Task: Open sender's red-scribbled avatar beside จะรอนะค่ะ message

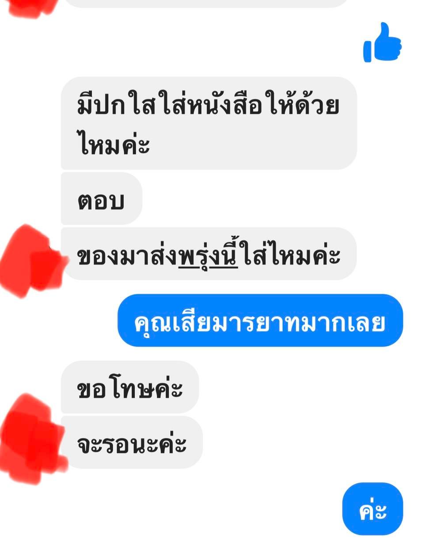Action: (x=32, y=437)
